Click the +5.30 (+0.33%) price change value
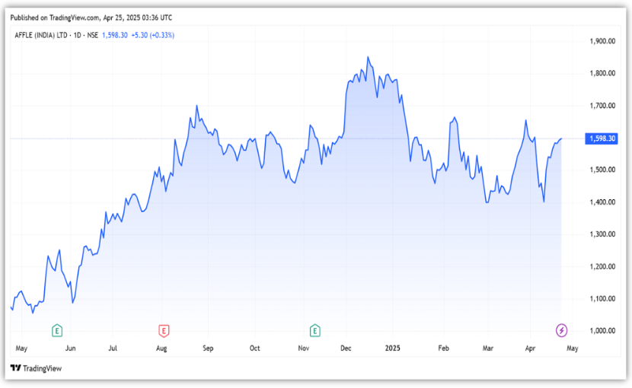 [152, 35]
